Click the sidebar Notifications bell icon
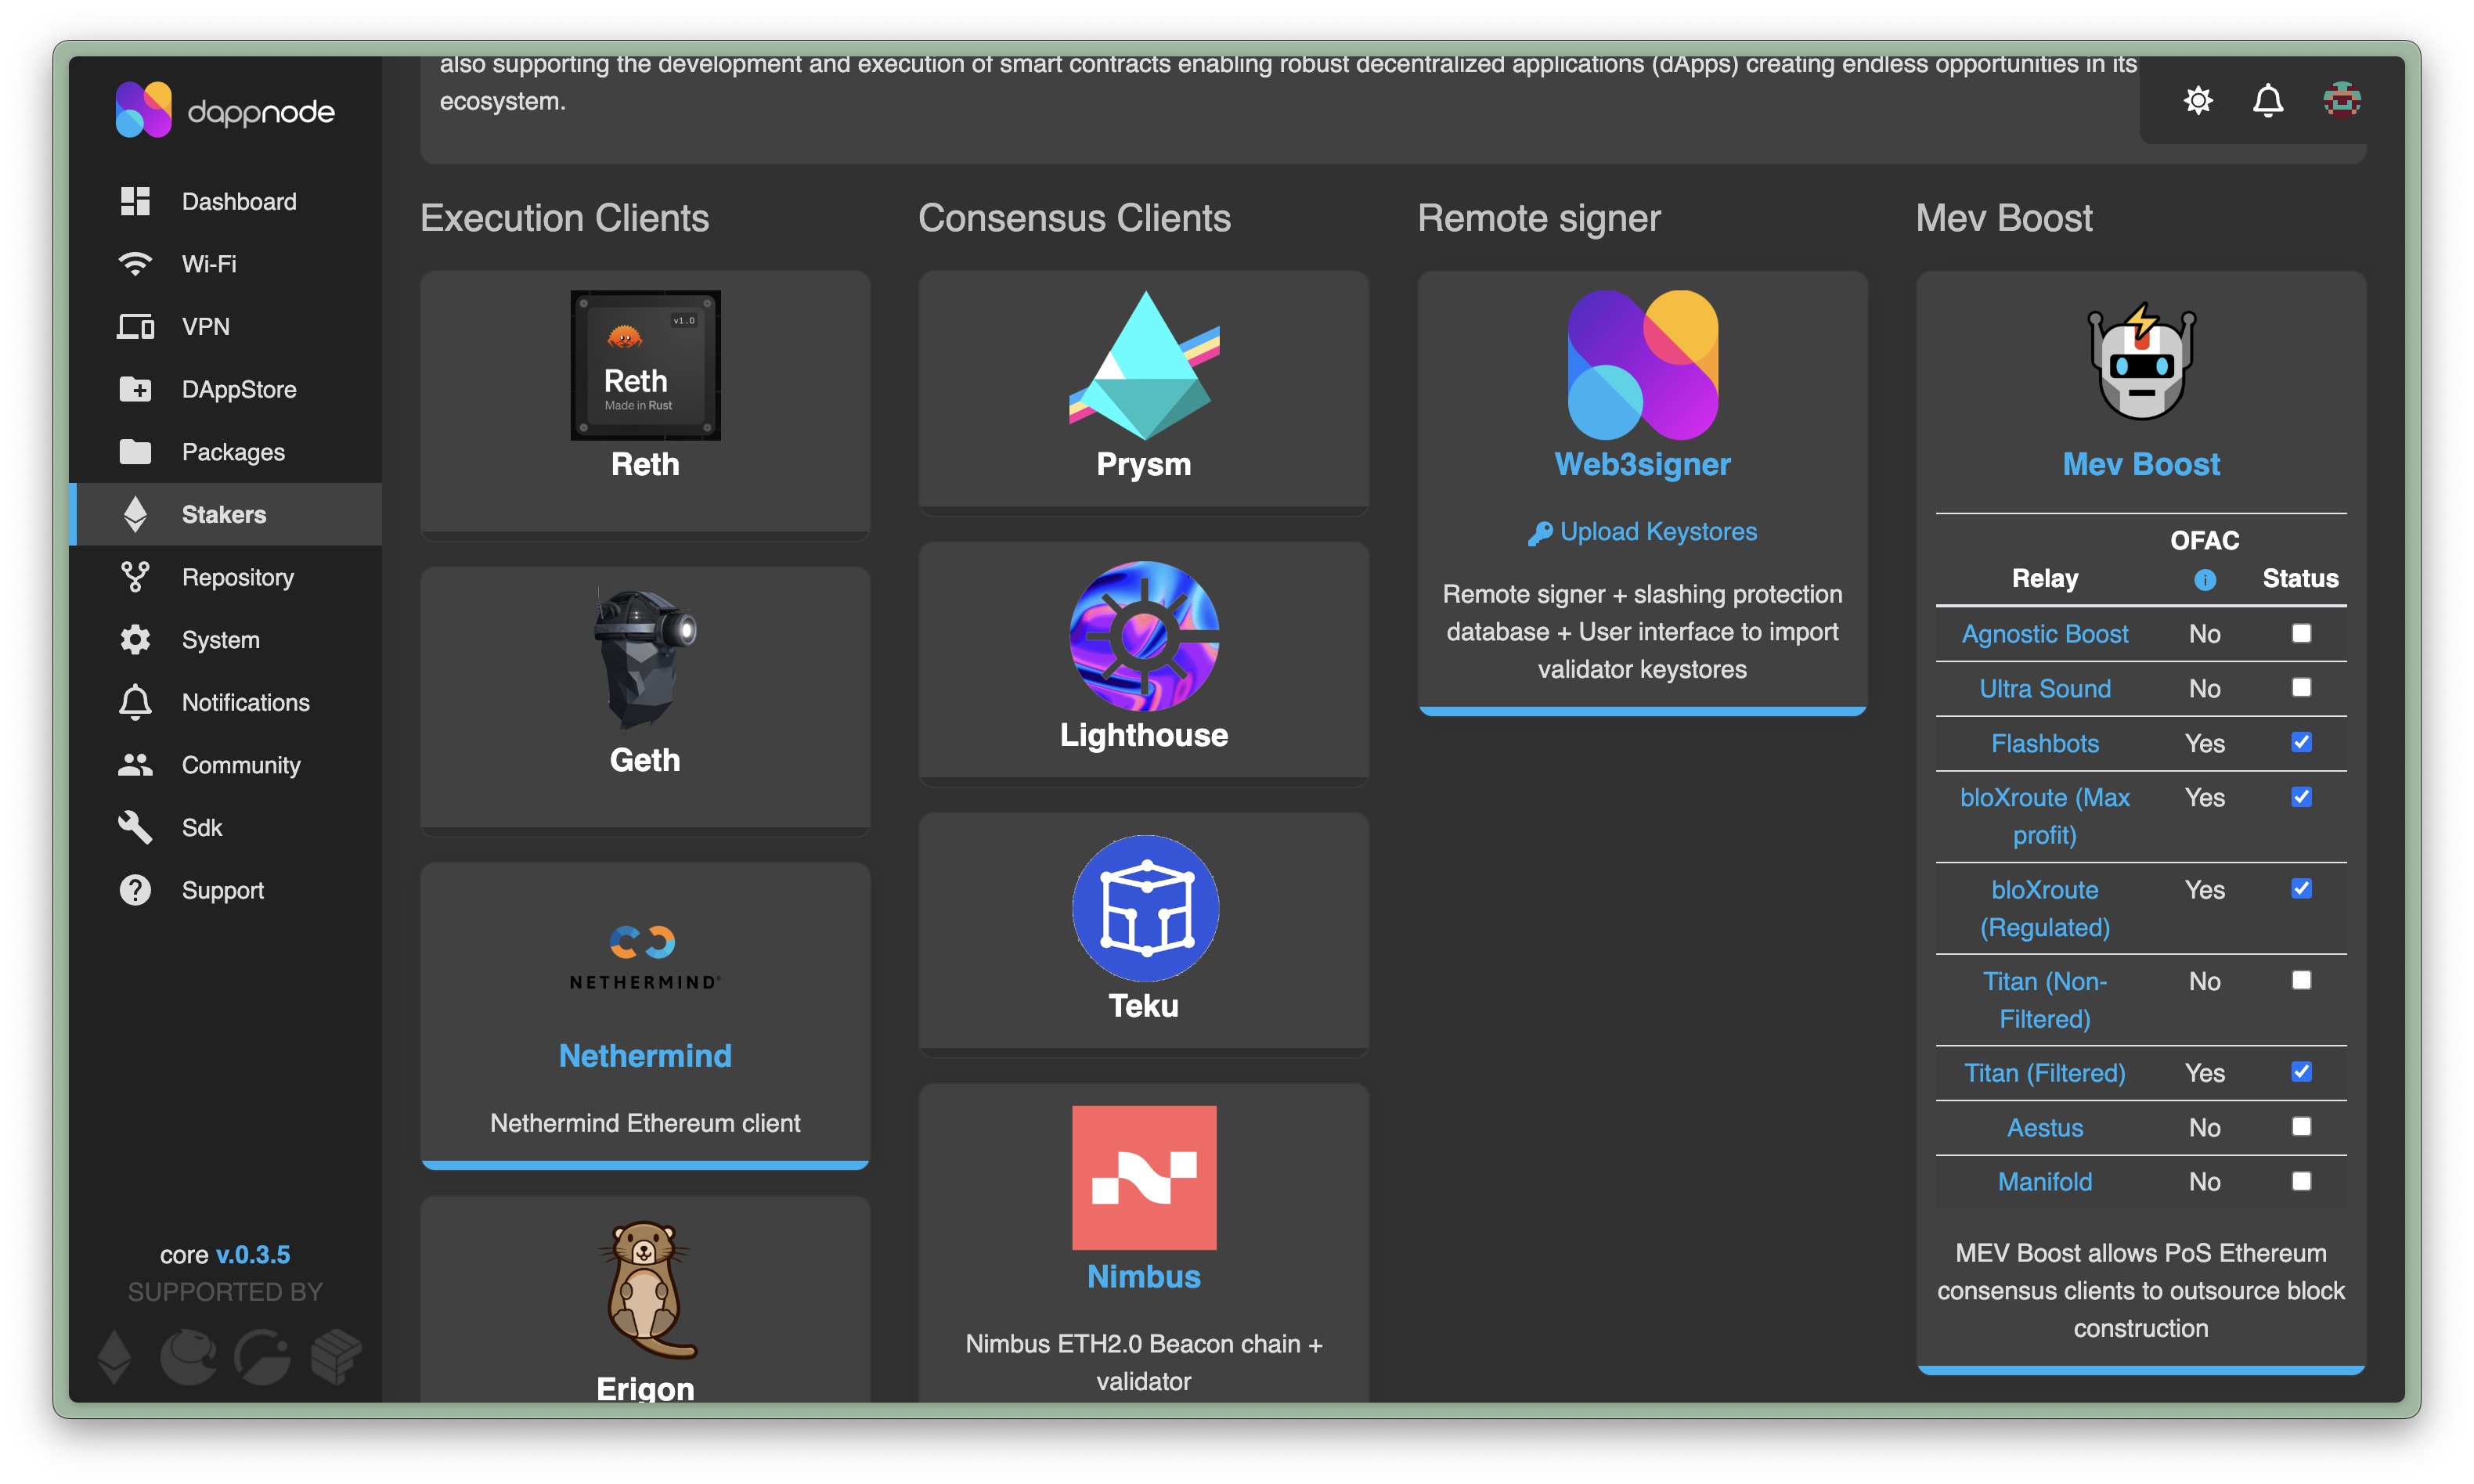Viewport: 2474px width, 1484px height. (135, 702)
